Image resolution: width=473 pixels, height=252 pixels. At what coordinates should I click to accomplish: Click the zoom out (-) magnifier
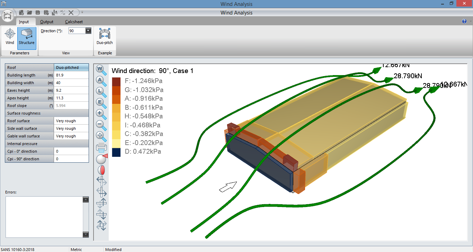(101, 125)
